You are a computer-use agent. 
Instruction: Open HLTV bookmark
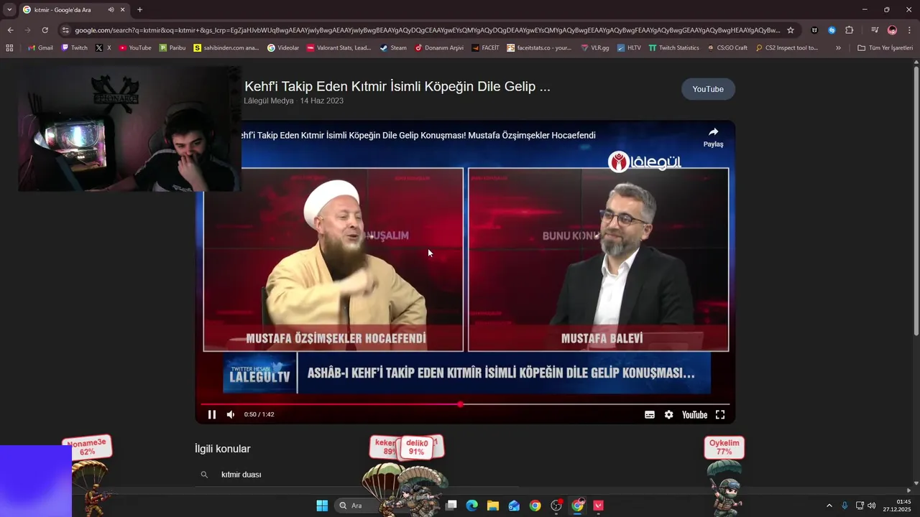(x=629, y=48)
